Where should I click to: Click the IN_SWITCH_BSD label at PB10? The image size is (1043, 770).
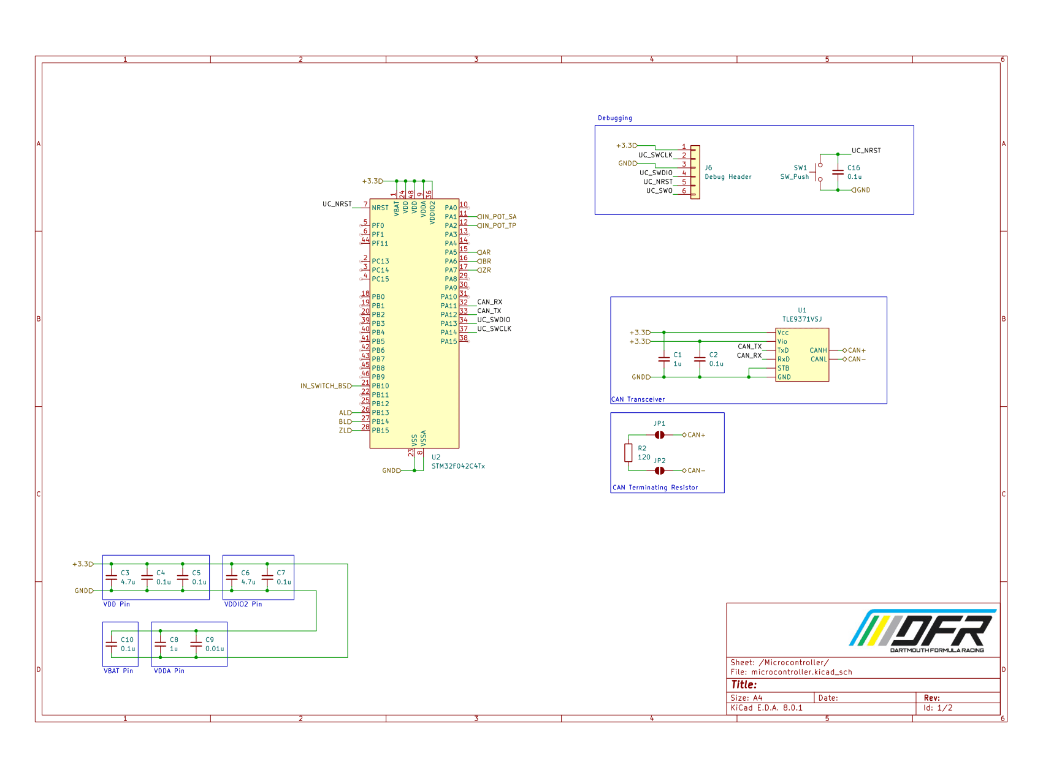pos(326,386)
